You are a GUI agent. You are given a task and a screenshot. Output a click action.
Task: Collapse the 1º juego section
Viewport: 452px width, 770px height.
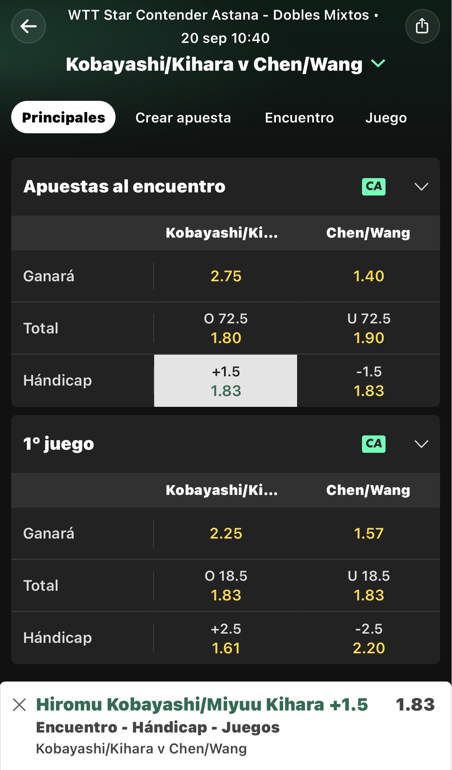click(421, 444)
